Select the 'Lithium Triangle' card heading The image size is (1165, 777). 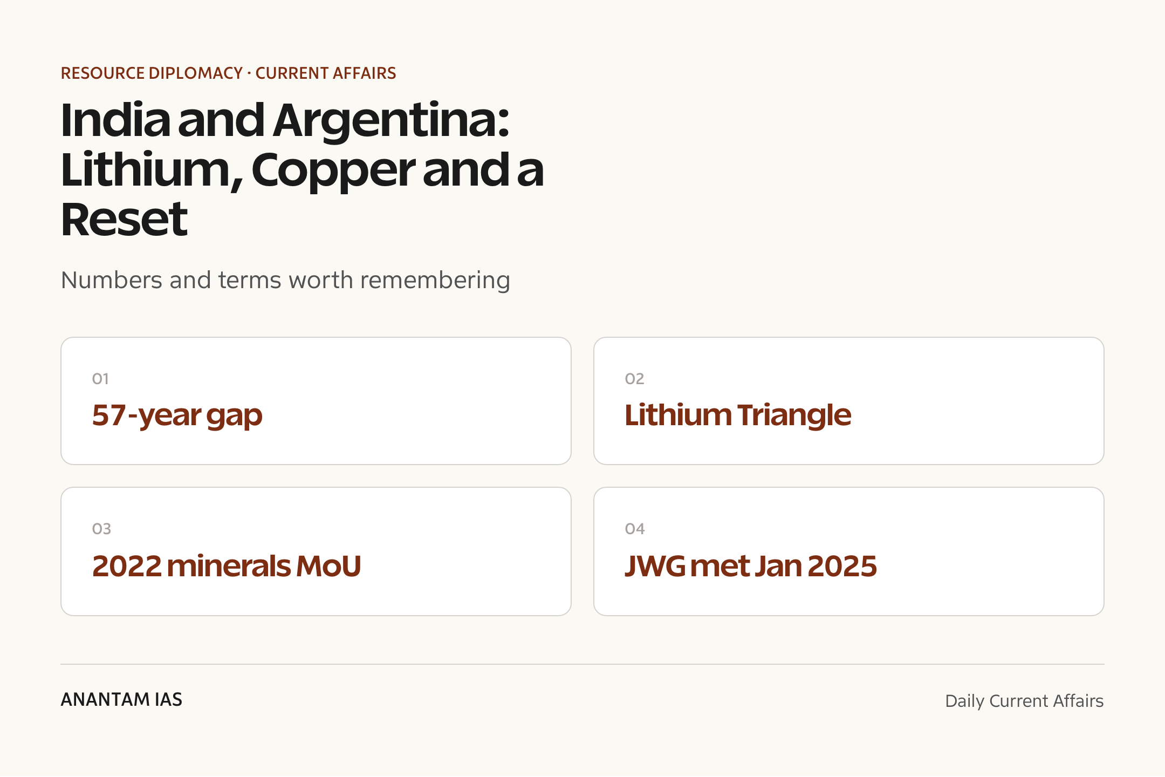click(738, 415)
